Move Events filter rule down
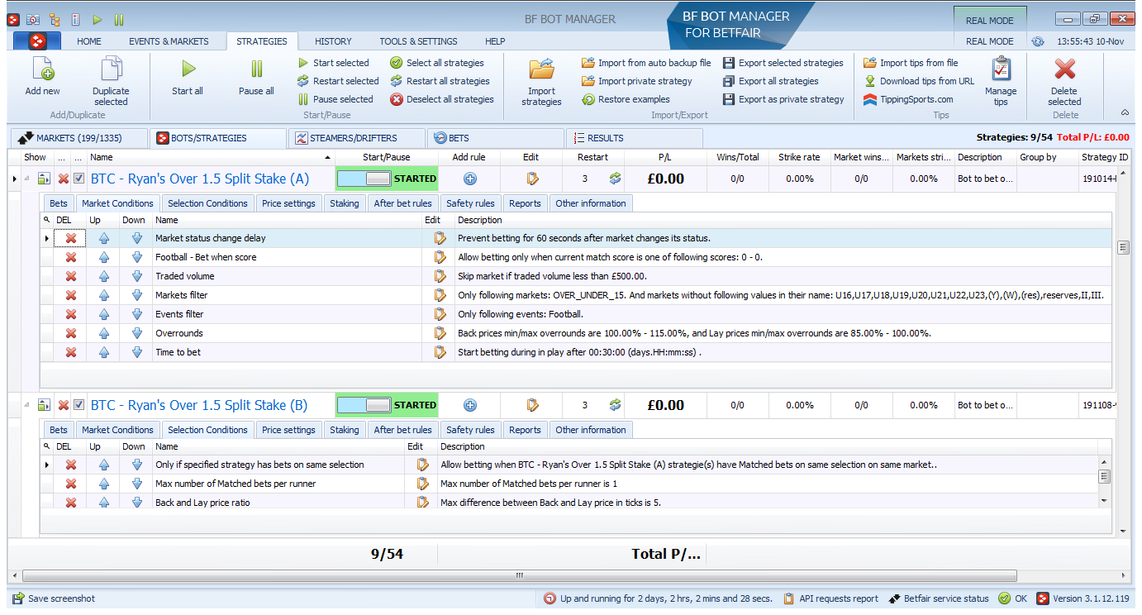 coord(137,314)
